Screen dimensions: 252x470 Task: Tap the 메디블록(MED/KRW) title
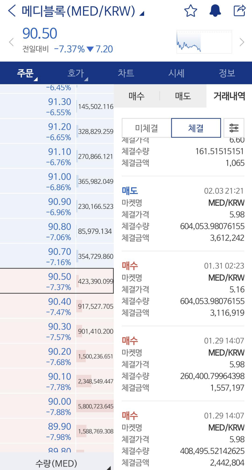(x=79, y=11)
